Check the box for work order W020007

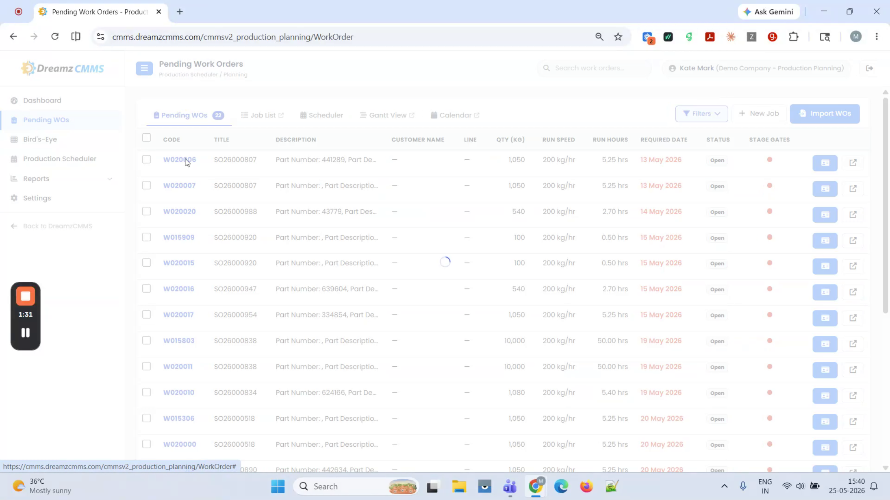coord(146,185)
